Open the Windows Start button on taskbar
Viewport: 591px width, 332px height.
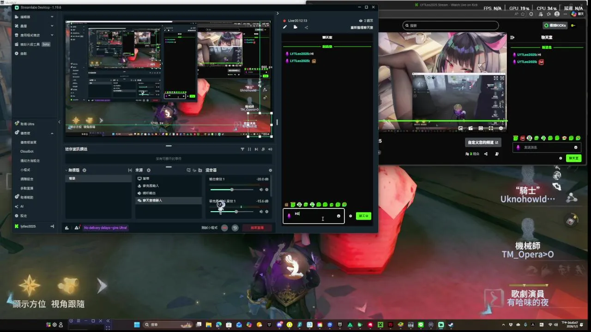[x=136, y=325]
